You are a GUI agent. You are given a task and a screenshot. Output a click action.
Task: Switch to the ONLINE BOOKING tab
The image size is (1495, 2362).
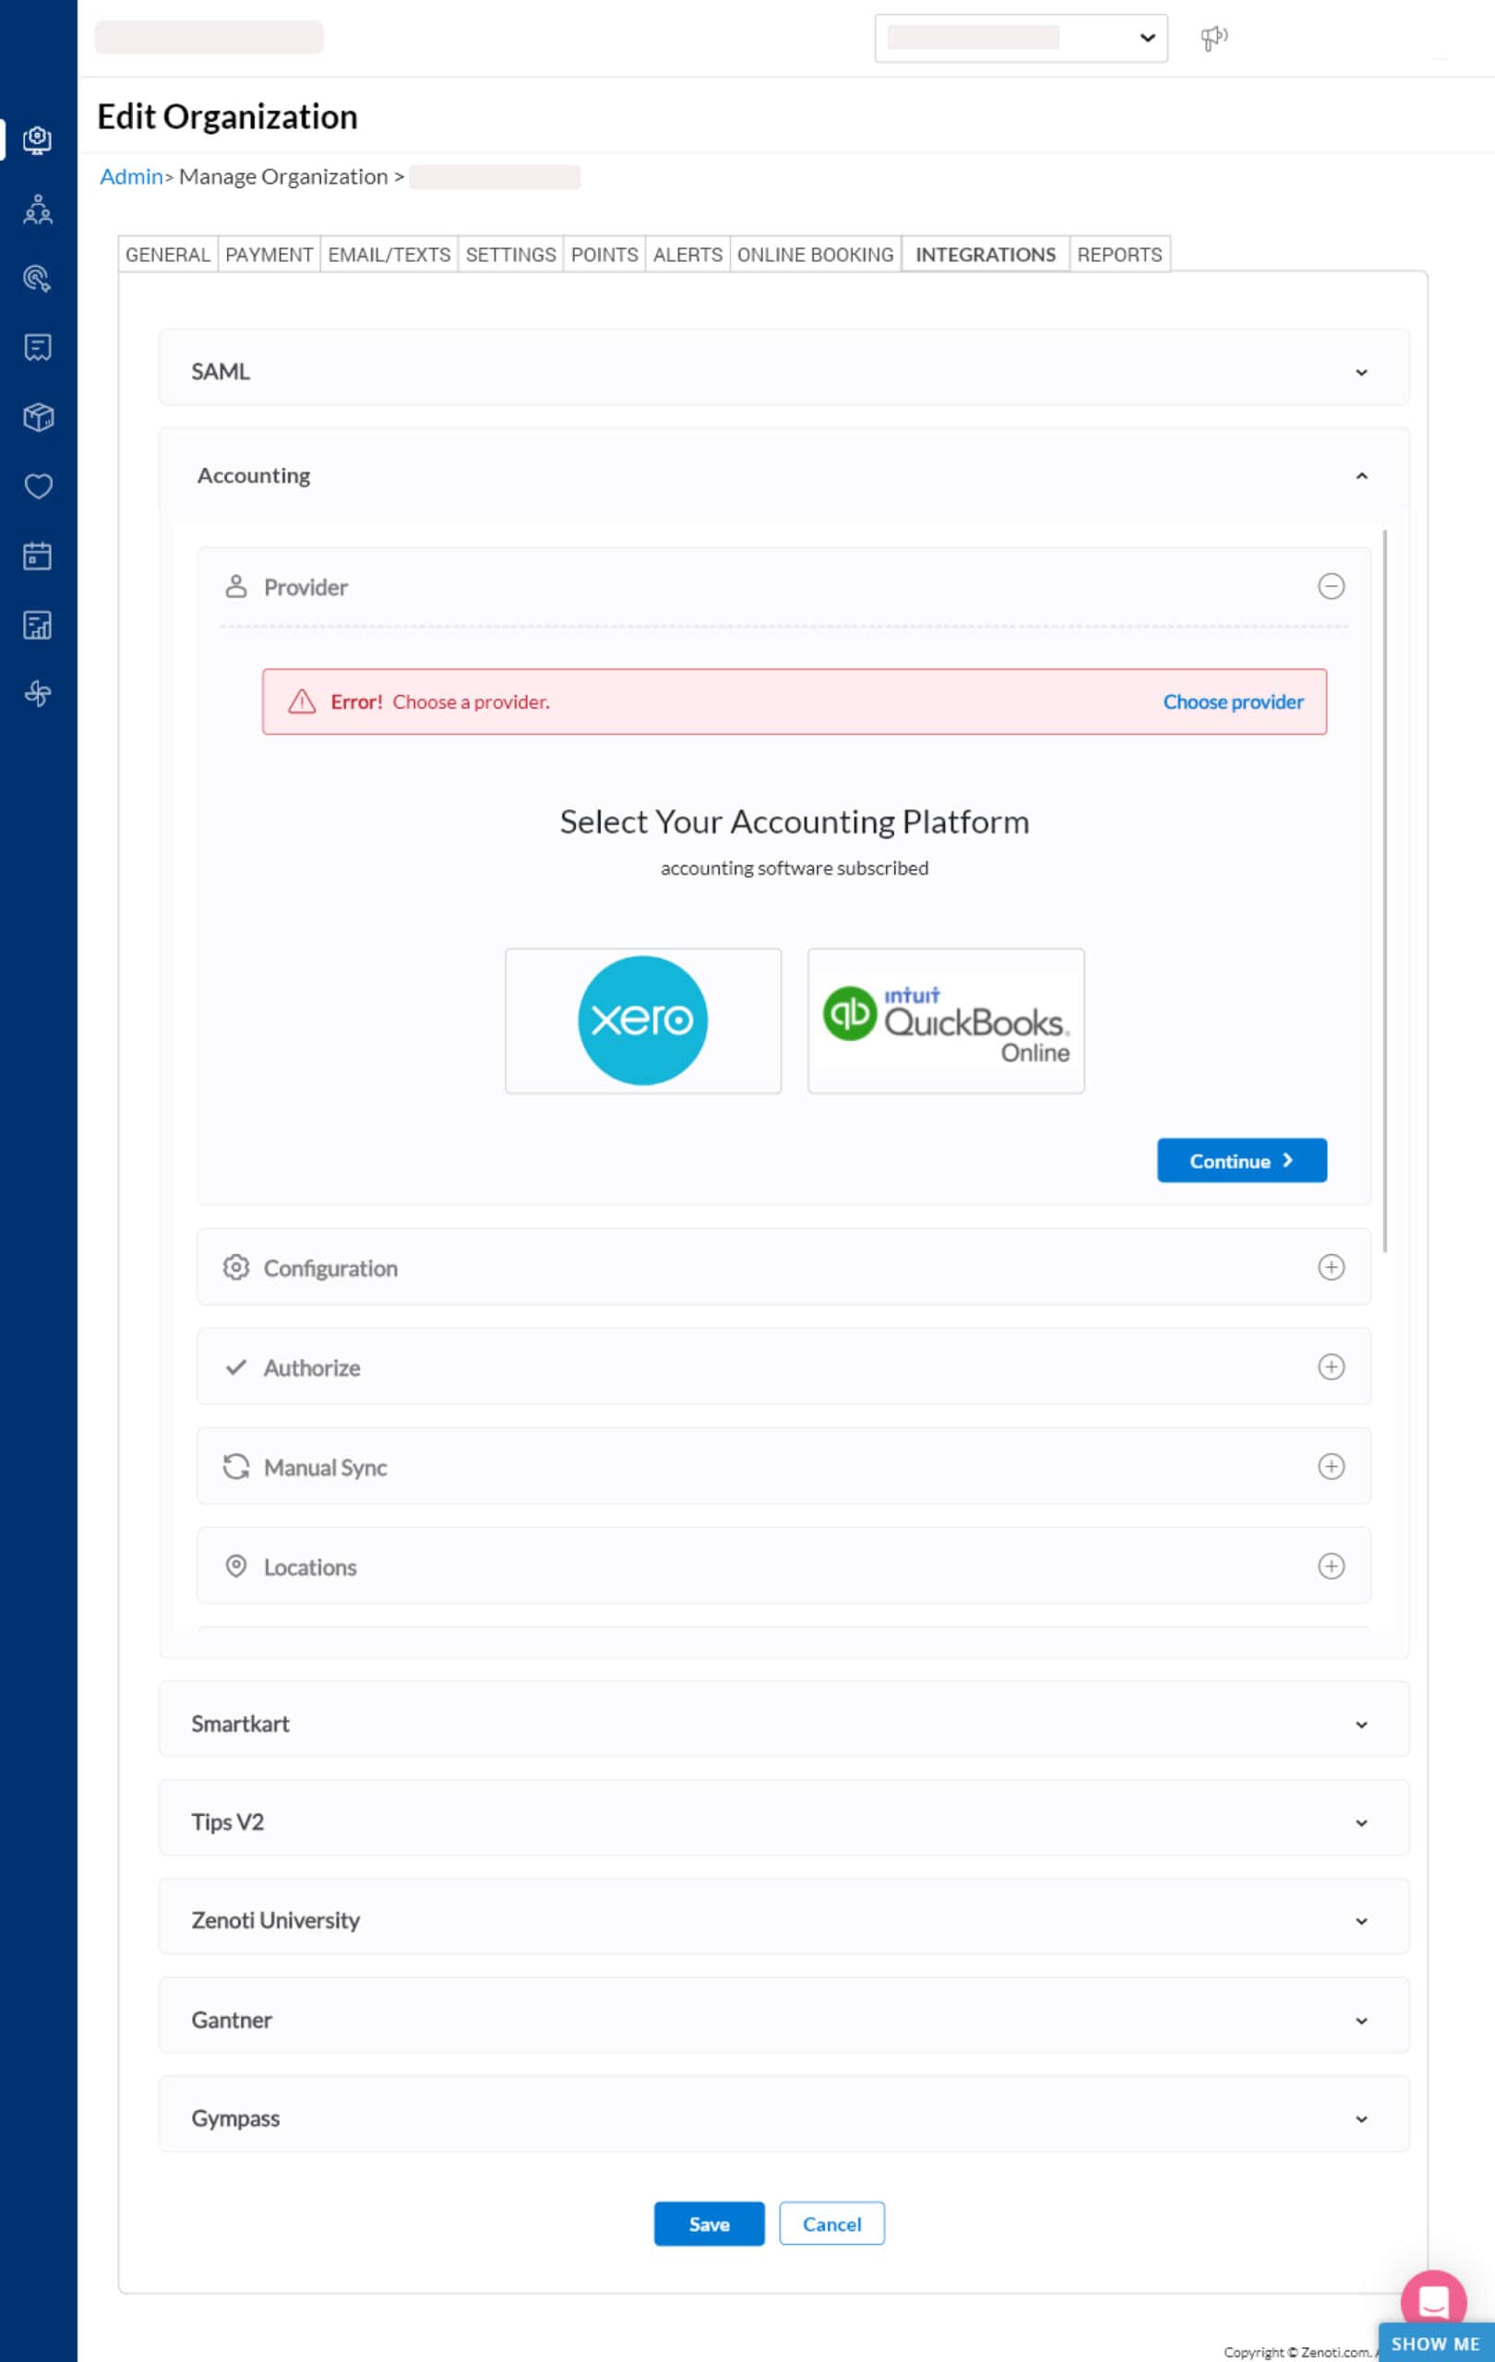(815, 254)
